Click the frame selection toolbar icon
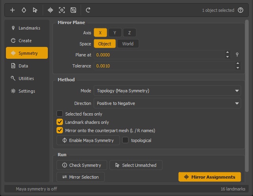This screenshot has height=196, width=253. point(62,10)
